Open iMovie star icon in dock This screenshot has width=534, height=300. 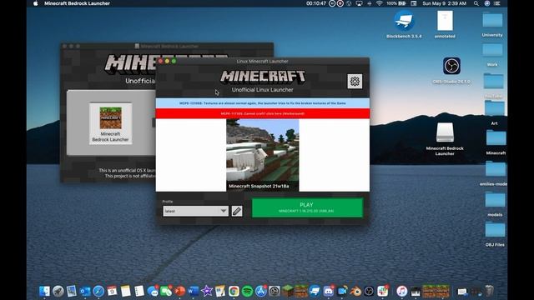tap(207, 292)
